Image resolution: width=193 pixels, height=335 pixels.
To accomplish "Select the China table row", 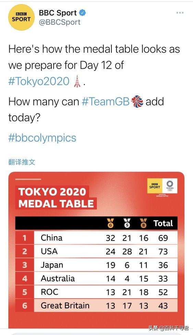I will (96, 237).
